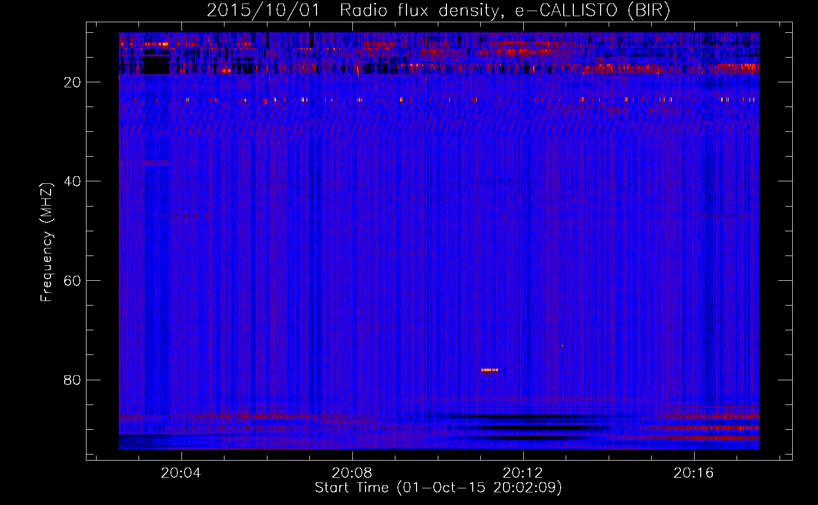Click the x-axis time label "20:16"

pyautogui.click(x=694, y=473)
